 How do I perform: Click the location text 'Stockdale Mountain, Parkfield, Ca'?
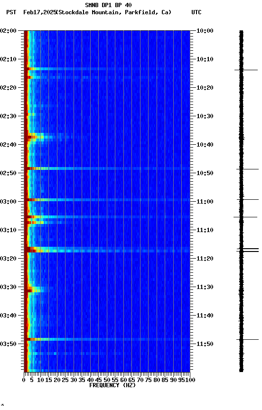114,12
